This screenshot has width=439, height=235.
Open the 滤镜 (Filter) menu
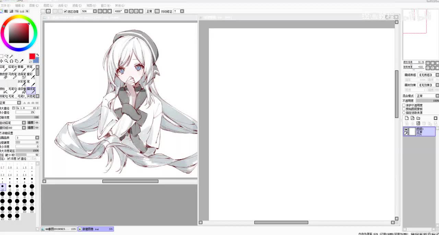[77, 6]
